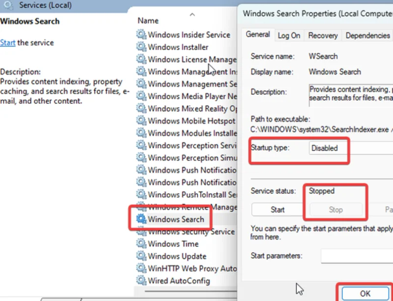Select Windows Update service row
The image size is (393, 301).
point(187,256)
